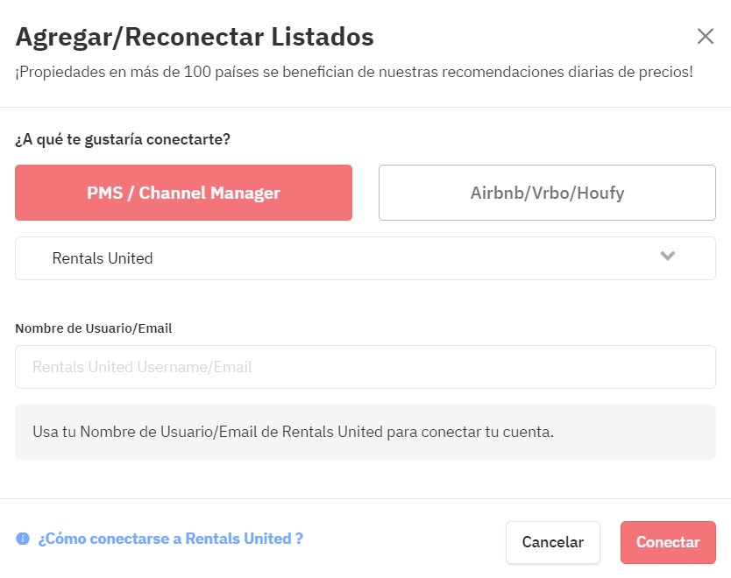Click the PMS / Channel Manager label text
The image size is (731, 578).
click(183, 193)
